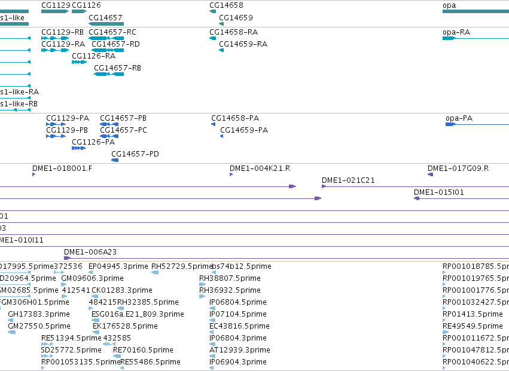This screenshot has width=509, height=371.
Task: Click protein label CG14657-PB
Action: (123, 118)
